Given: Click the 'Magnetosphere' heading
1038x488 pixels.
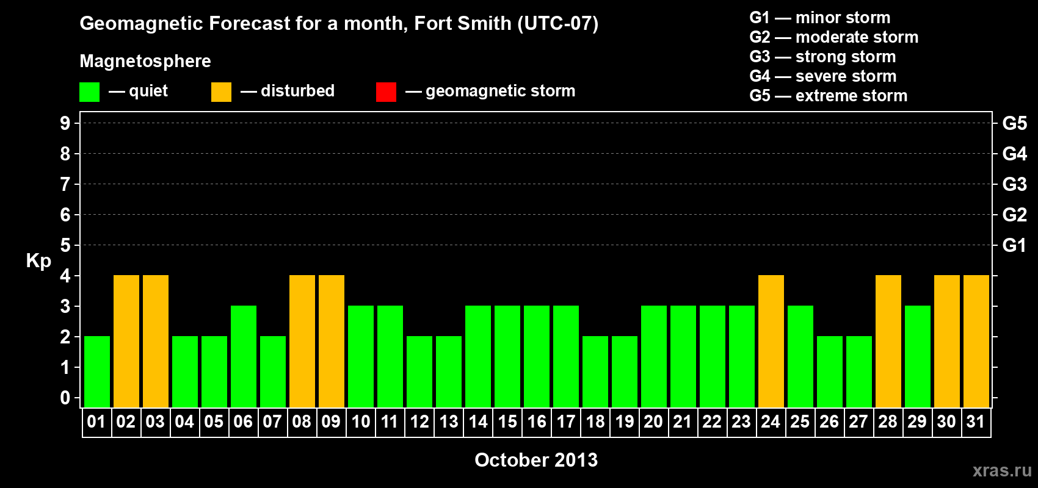Looking at the screenshot, I should 145,61.
